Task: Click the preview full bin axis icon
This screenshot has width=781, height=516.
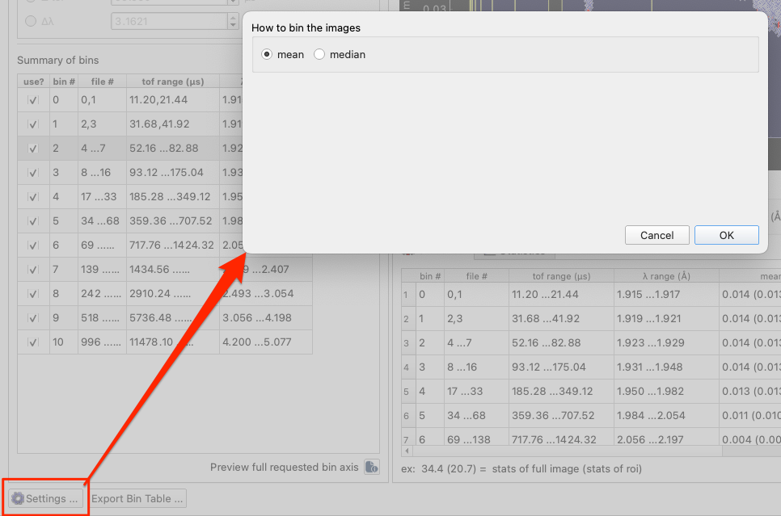Action: [371, 467]
